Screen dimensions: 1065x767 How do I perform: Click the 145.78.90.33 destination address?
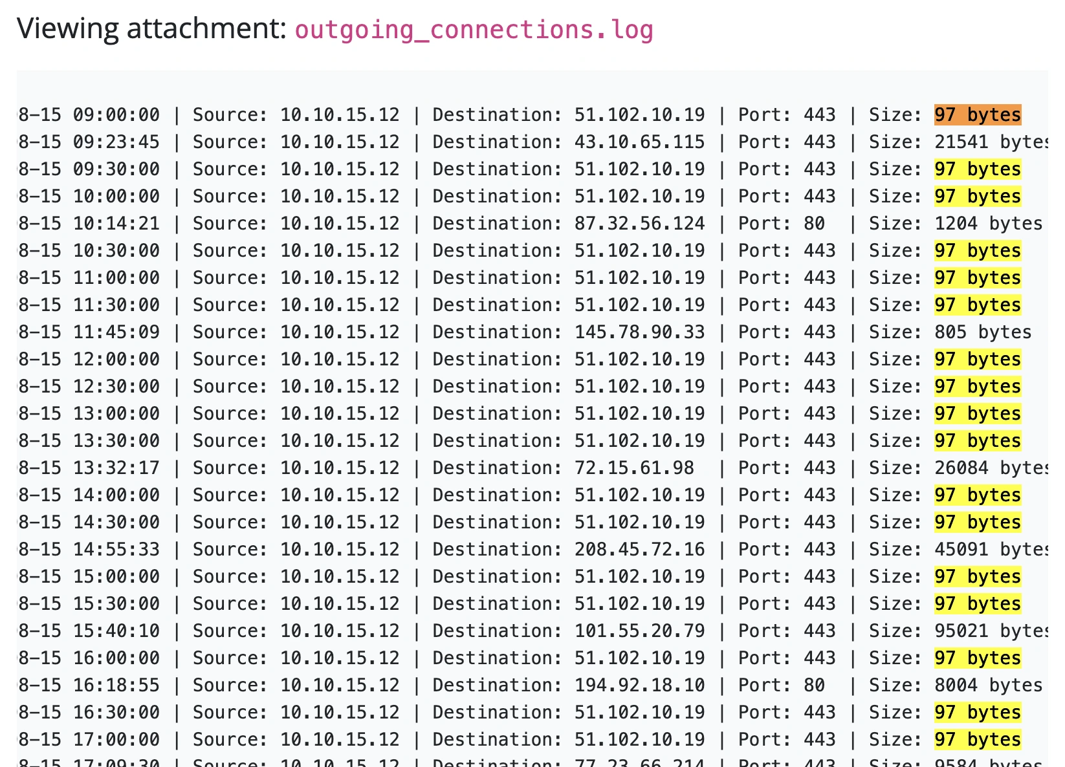[639, 332]
